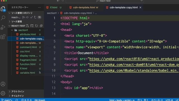Open the react unpkg script URL

(x=134, y=59)
